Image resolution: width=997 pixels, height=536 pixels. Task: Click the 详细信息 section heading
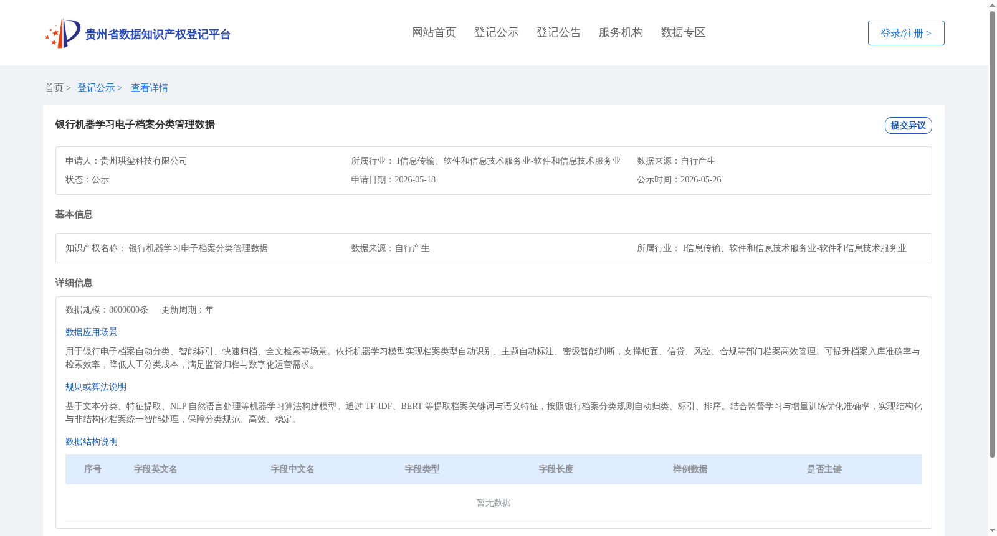click(74, 283)
